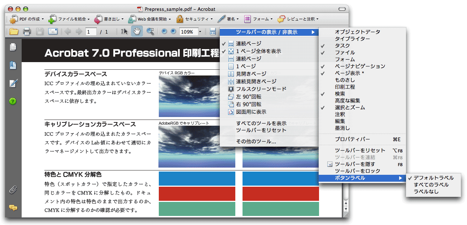The width and height of the screenshot is (467, 225).
Task: Expand the ボタンラベル submenu
Action: pyautogui.click(x=362, y=178)
